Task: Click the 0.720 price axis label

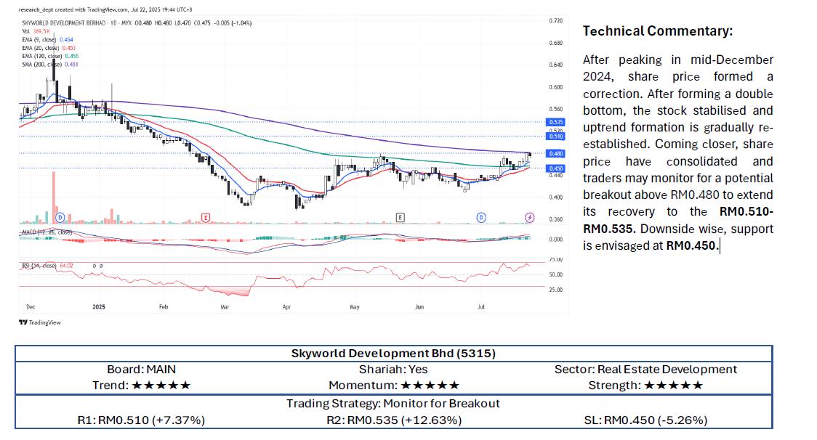Action: coord(555,21)
